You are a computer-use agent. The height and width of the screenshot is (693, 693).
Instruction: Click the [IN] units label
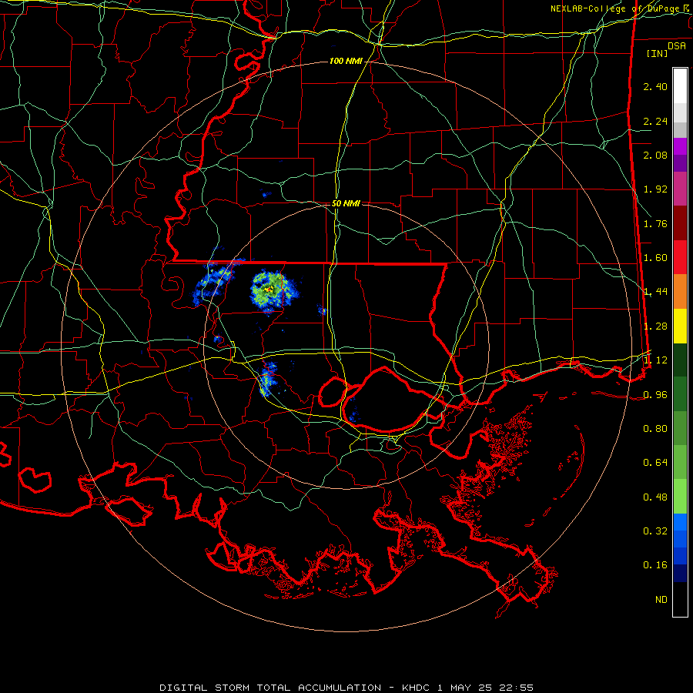click(657, 53)
